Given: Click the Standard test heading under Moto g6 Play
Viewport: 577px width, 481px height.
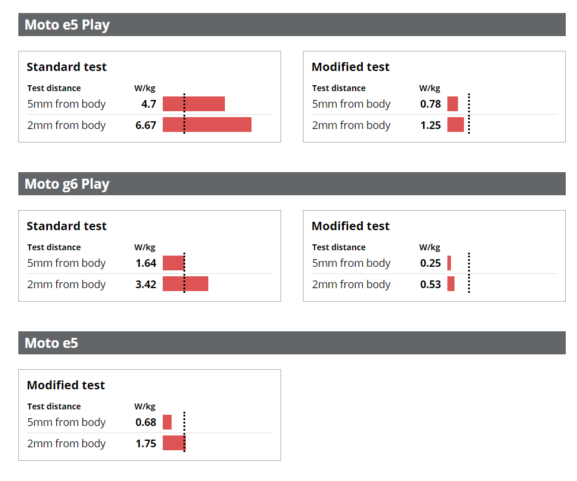Looking at the screenshot, I should pyautogui.click(x=66, y=226).
